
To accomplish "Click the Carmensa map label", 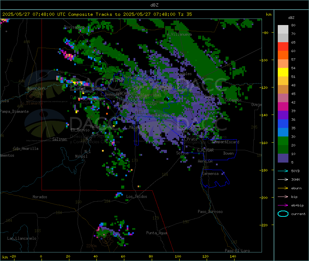I will tap(210, 174).
